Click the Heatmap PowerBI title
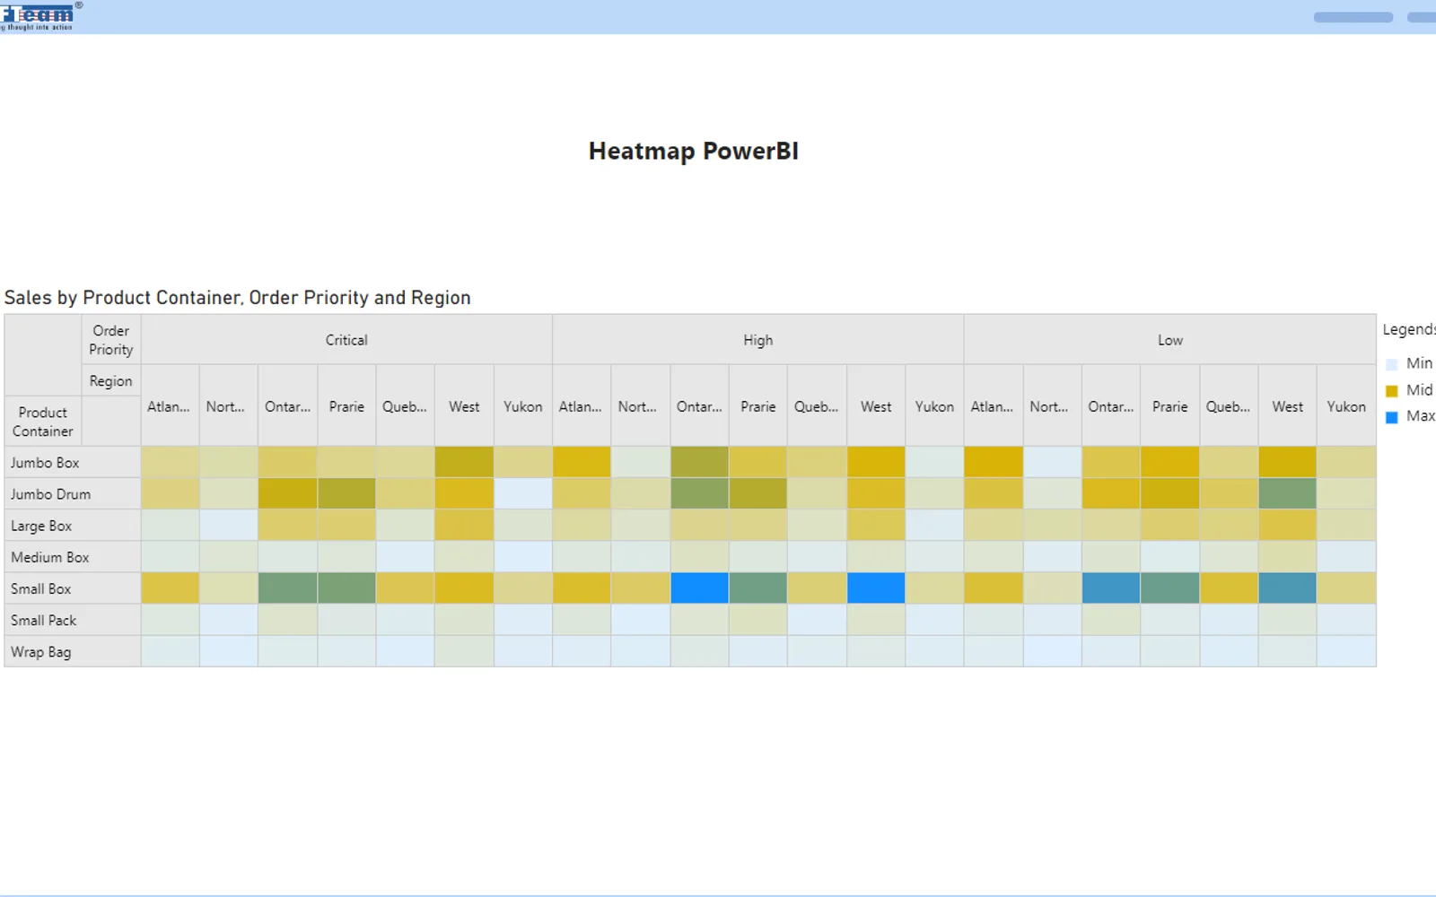Image resolution: width=1436 pixels, height=897 pixels. point(694,152)
